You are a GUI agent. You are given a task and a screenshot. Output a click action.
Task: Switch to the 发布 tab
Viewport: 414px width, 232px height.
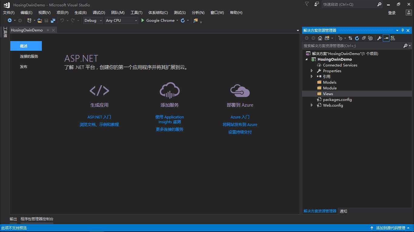tap(24, 67)
